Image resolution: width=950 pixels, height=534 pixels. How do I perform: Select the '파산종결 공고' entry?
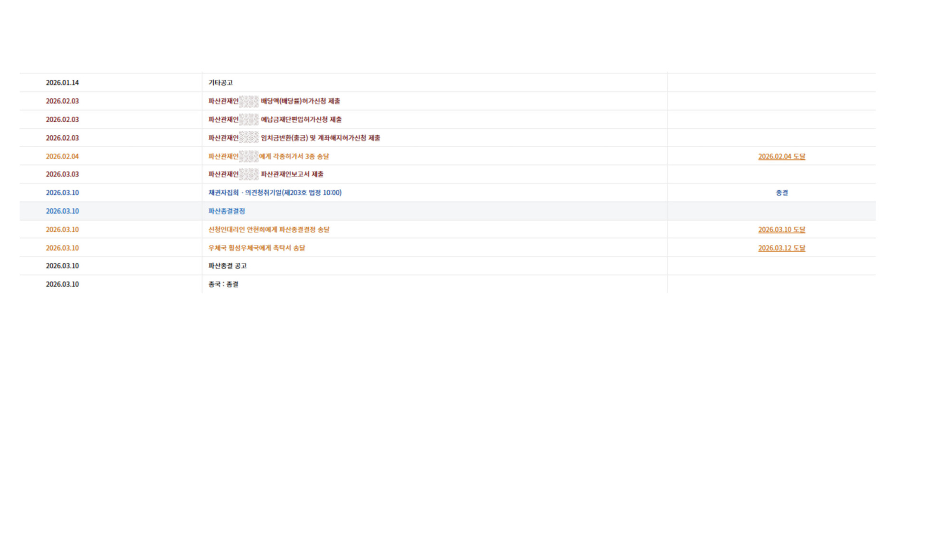pyautogui.click(x=228, y=266)
